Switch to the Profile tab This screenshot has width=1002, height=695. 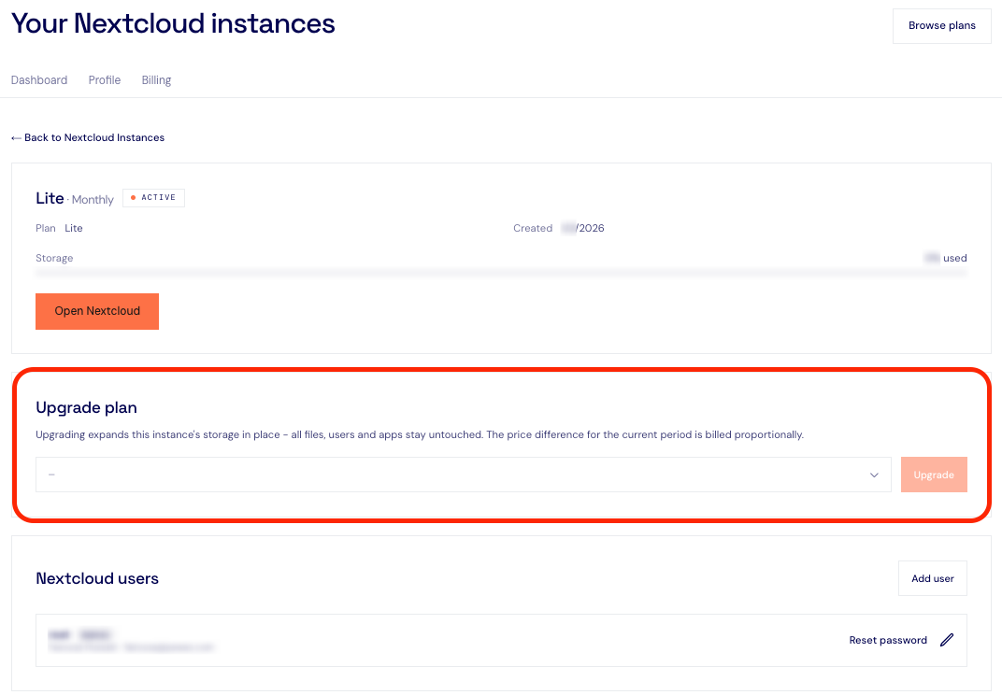(x=104, y=79)
